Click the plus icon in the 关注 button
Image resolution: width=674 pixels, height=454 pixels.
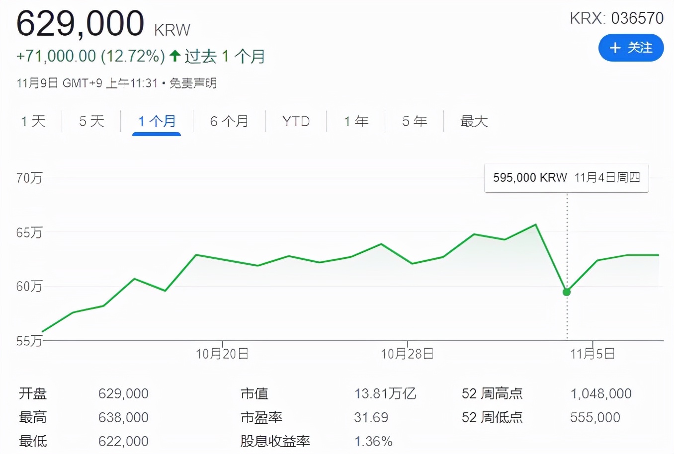coord(615,48)
